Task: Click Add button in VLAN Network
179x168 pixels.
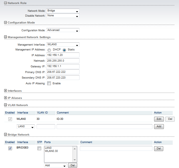Action: click(x=159, y=126)
